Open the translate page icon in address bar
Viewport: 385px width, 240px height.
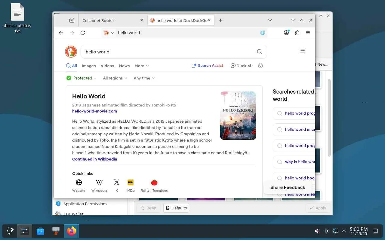click(263, 33)
